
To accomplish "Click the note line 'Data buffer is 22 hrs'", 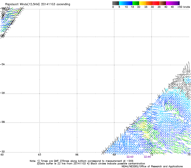I will click(x=91, y=164).
